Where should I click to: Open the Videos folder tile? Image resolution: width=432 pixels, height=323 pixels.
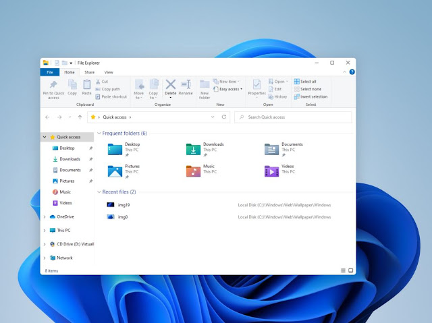(x=279, y=171)
